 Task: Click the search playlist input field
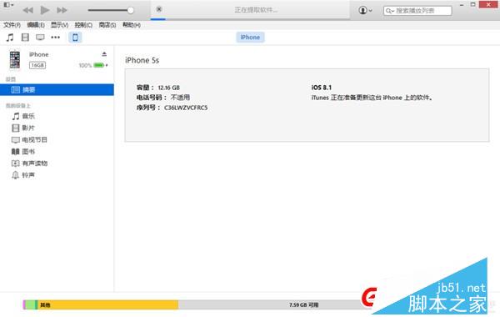[x=417, y=11]
